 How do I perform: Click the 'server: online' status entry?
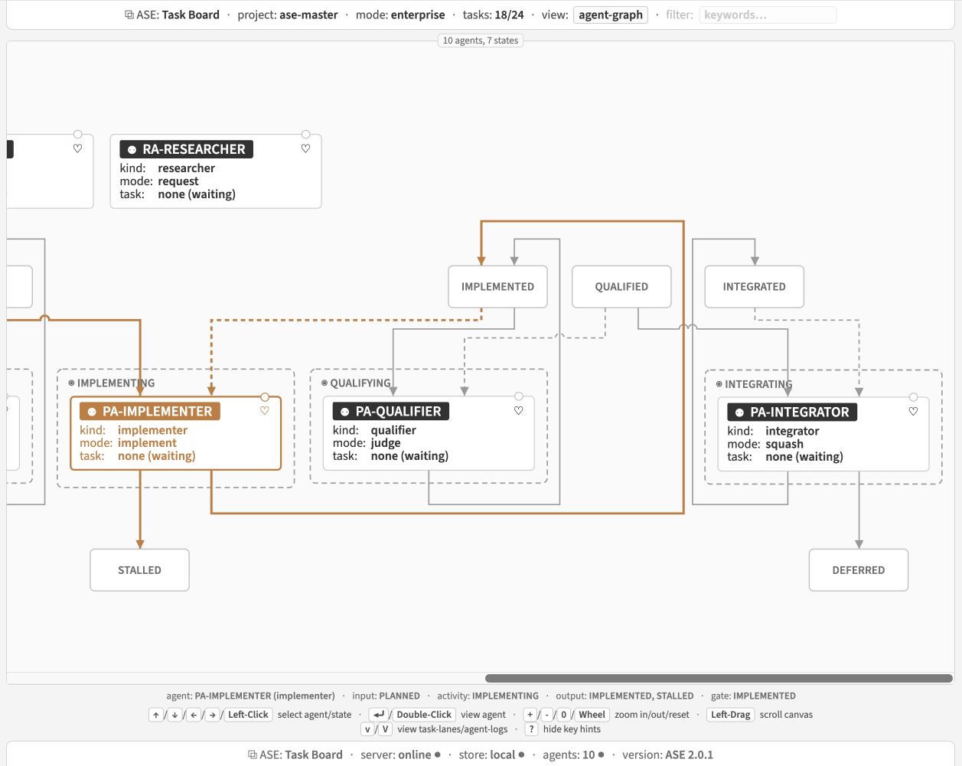tap(400, 755)
